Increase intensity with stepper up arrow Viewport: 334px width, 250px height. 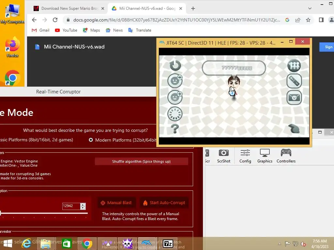point(83,204)
